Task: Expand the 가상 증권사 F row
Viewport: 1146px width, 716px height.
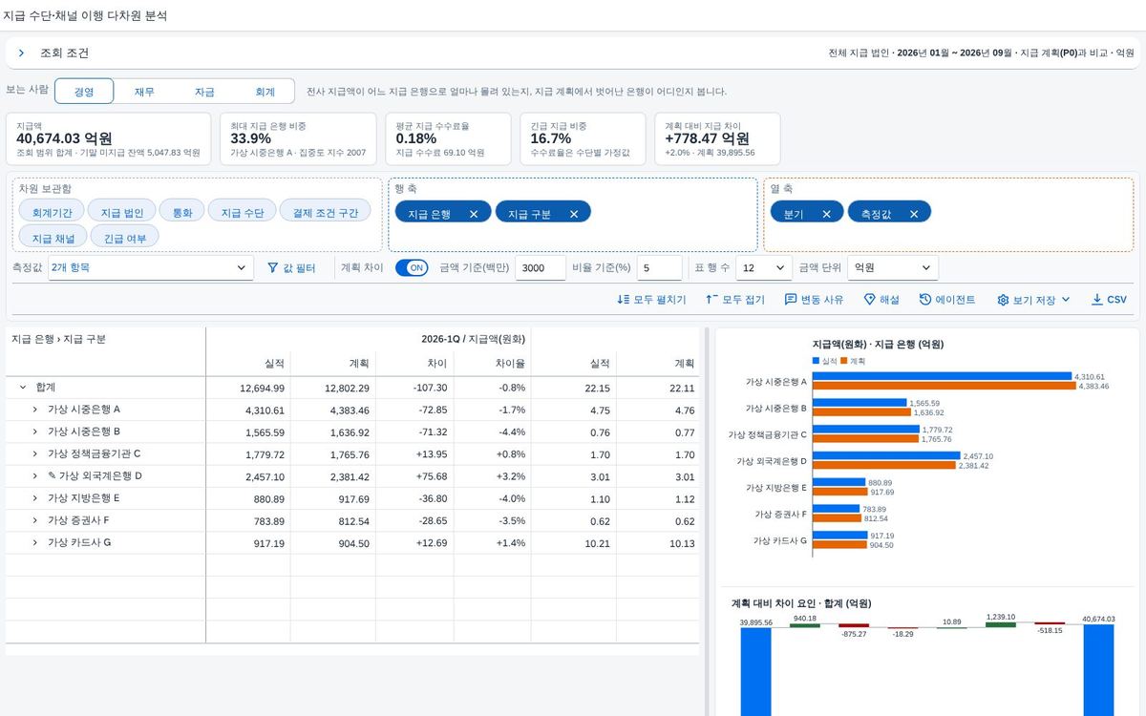Action: (35, 520)
